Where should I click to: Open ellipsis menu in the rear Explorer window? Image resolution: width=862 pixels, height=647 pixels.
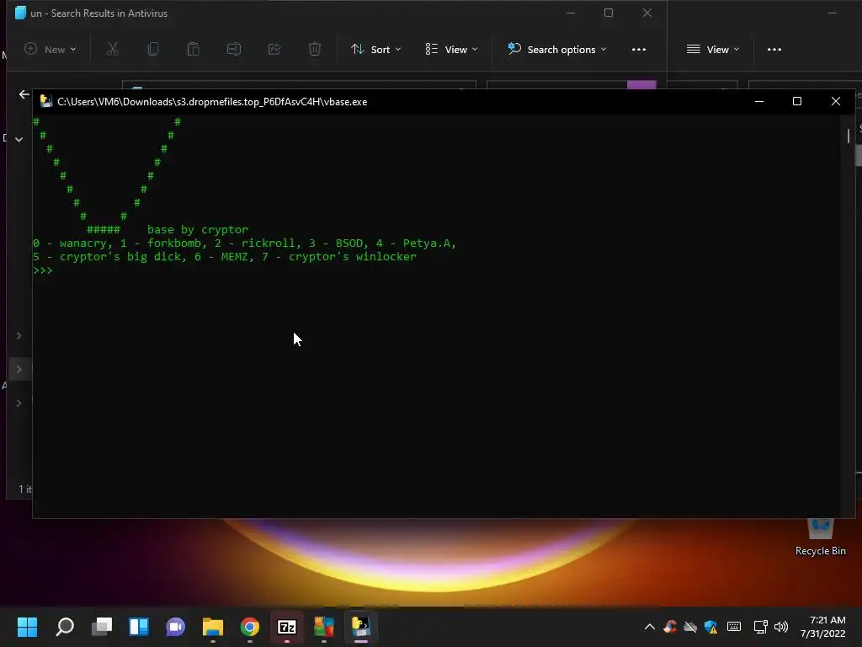pos(774,50)
